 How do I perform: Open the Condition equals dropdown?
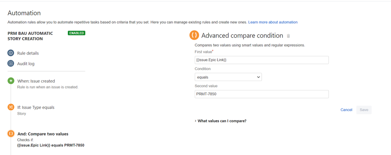click(x=228, y=77)
